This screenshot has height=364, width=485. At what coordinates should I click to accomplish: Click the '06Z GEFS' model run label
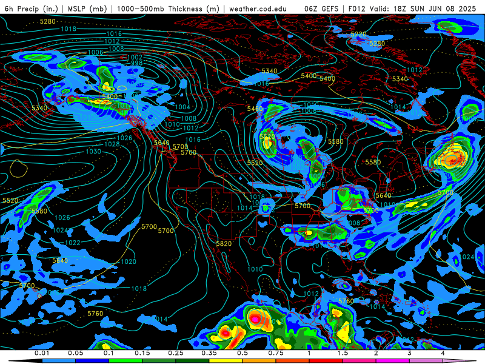[321, 8]
